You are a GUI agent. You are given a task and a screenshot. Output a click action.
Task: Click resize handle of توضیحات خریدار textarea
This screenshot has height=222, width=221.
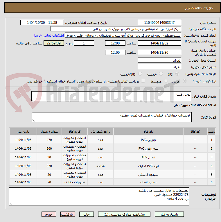(x=10, y=204)
